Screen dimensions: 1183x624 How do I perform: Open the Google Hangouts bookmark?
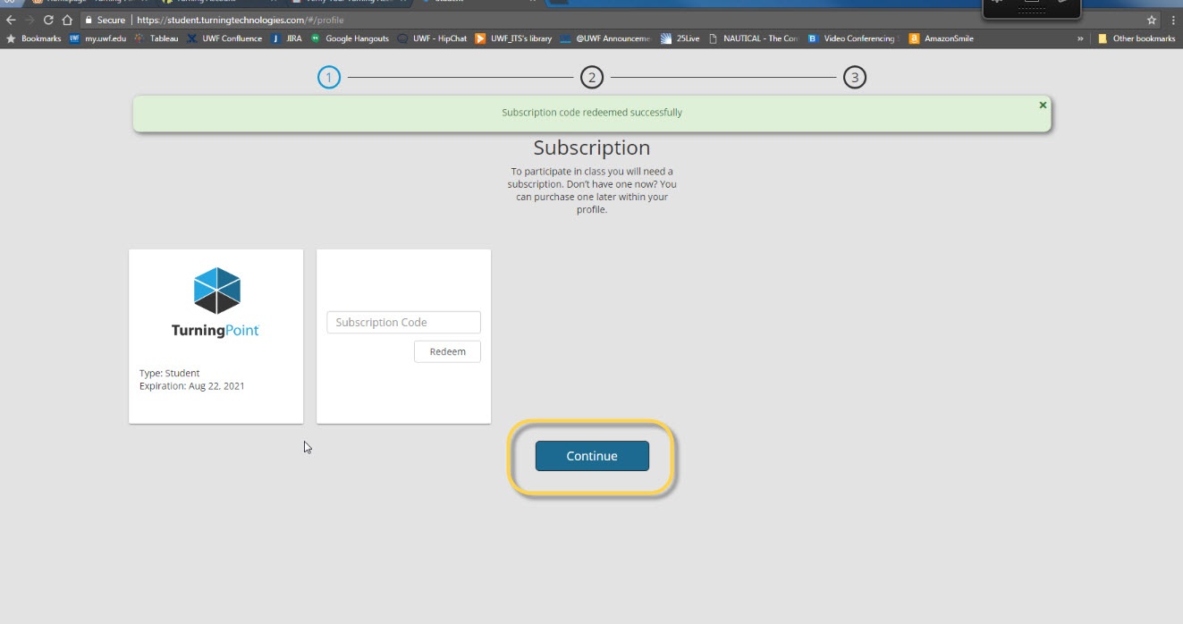coord(349,38)
